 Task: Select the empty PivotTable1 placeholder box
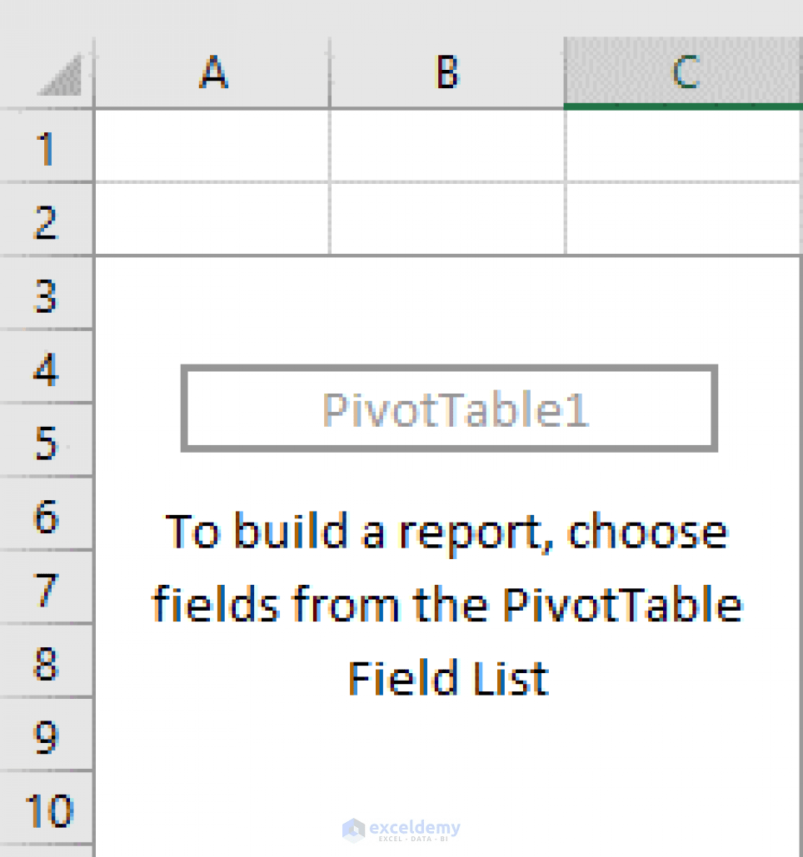[x=448, y=408]
